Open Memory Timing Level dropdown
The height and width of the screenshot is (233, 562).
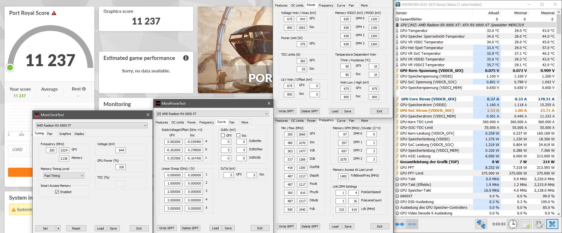pyautogui.click(x=64, y=176)
